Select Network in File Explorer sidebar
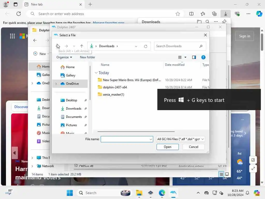This screenshot has height=199, width=265. tap(48, 166)
